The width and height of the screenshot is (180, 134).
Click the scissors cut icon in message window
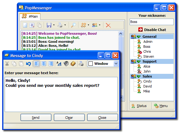[7, 64]
